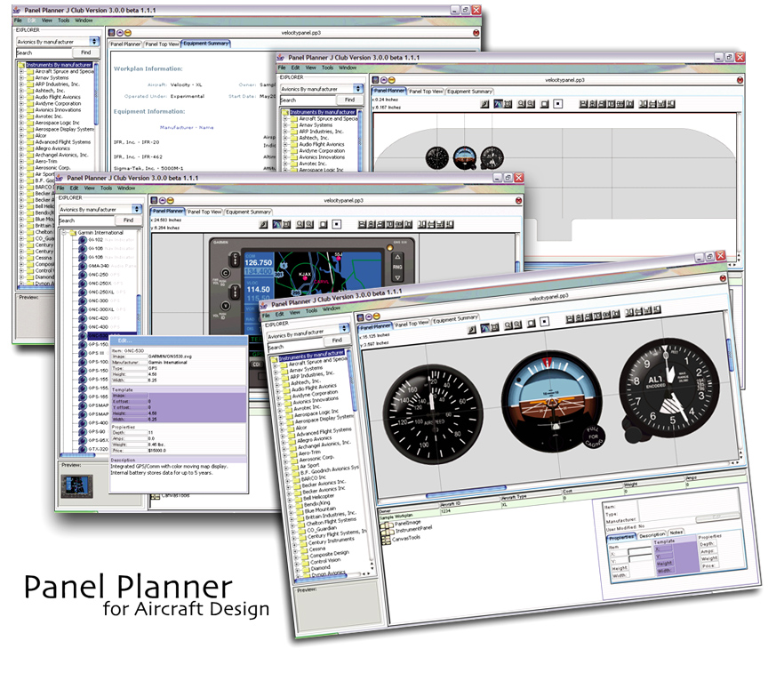This screenshot has height=673, width=776.
Task: Switch to Panel Top View tab in front window
Action: pyautogui.click(x=412, y=323)
